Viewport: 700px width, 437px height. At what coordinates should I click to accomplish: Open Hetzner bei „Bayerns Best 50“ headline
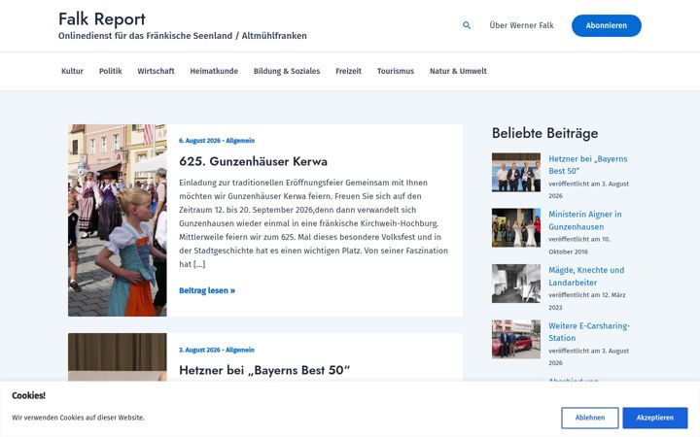pyautogui.click(x=264, y=370)
